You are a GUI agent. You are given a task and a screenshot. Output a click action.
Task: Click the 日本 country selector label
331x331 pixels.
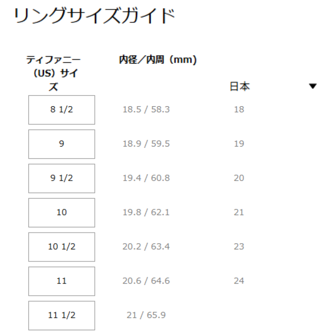click(240, 87)
